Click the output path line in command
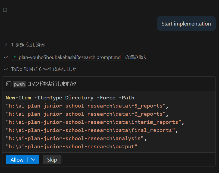Viewport: 219px width, 173px height. [72, 147]
